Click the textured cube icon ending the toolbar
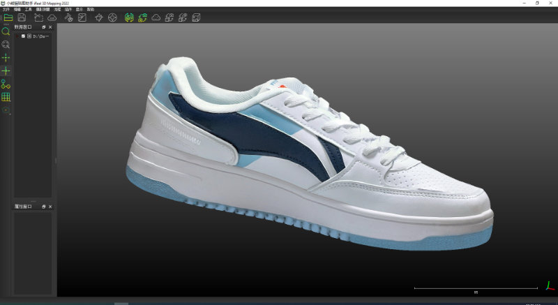This screenshot has height=305, width=558. (x=196, y=17)
